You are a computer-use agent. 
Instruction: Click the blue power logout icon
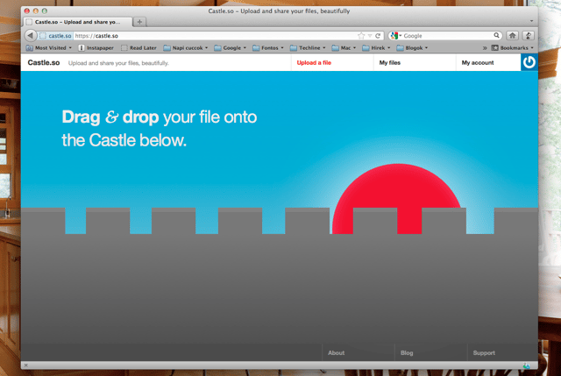coord(529,62)
